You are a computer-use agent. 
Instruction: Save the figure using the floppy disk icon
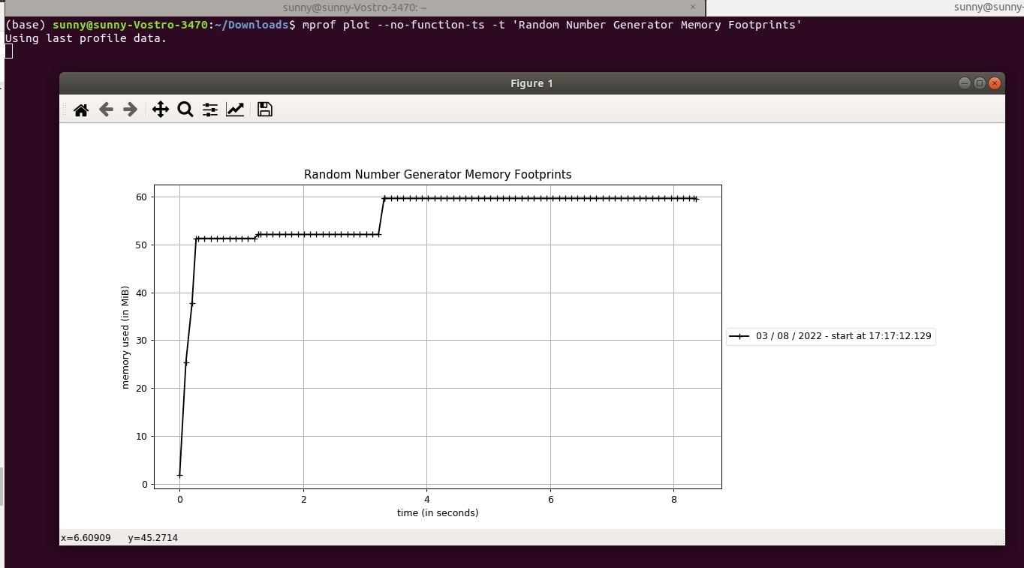pyautogui.click(x=264, y=110)
